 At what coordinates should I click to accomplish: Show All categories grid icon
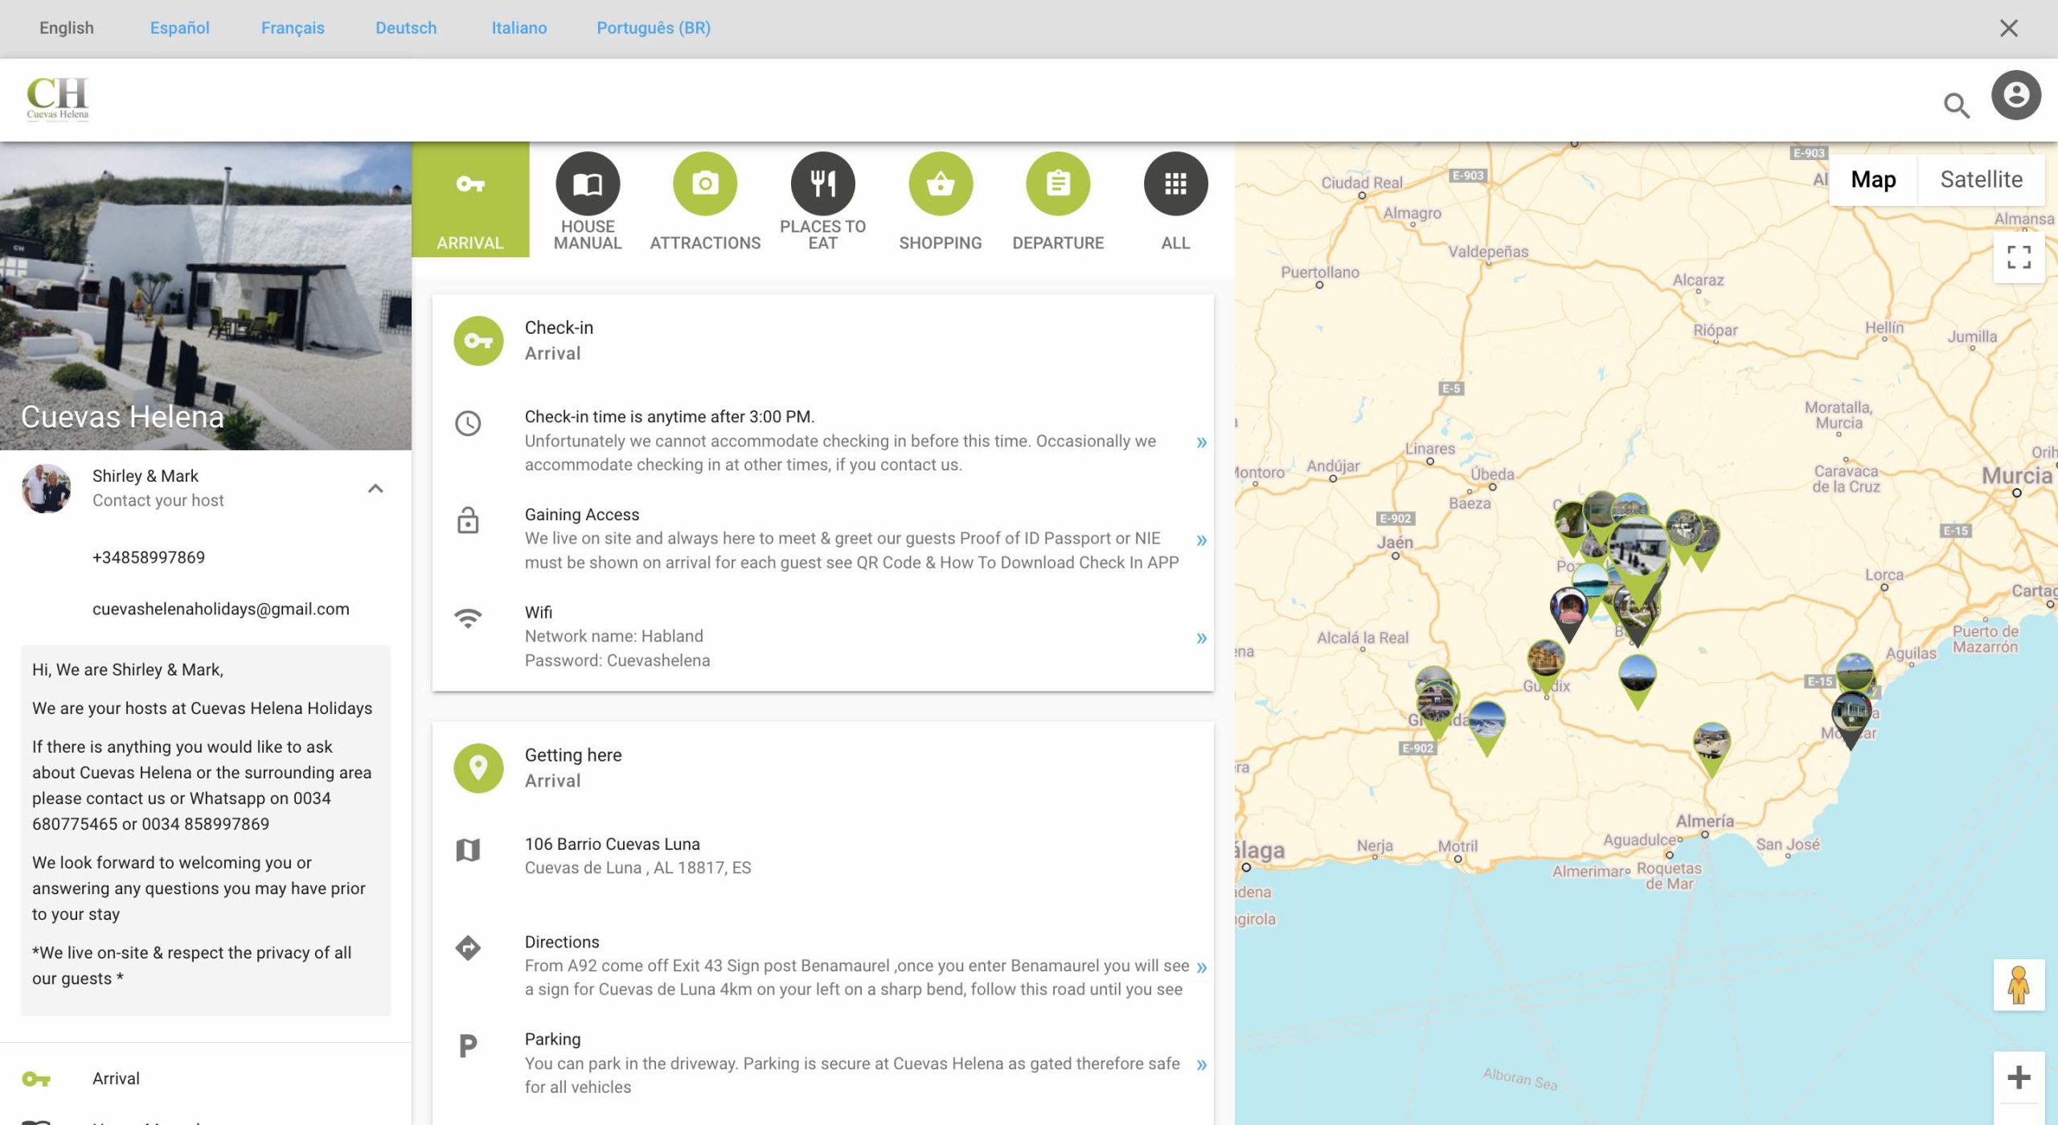click(1175, 184)
